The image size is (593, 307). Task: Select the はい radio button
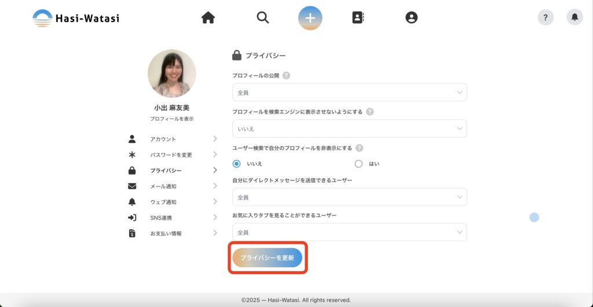point(358,164)
